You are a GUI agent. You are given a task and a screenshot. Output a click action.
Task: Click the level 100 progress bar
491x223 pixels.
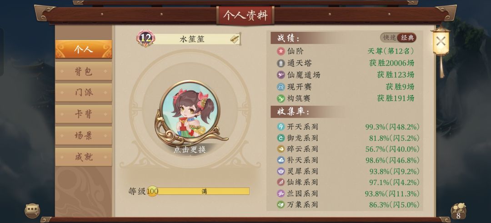tap(198, 191)
